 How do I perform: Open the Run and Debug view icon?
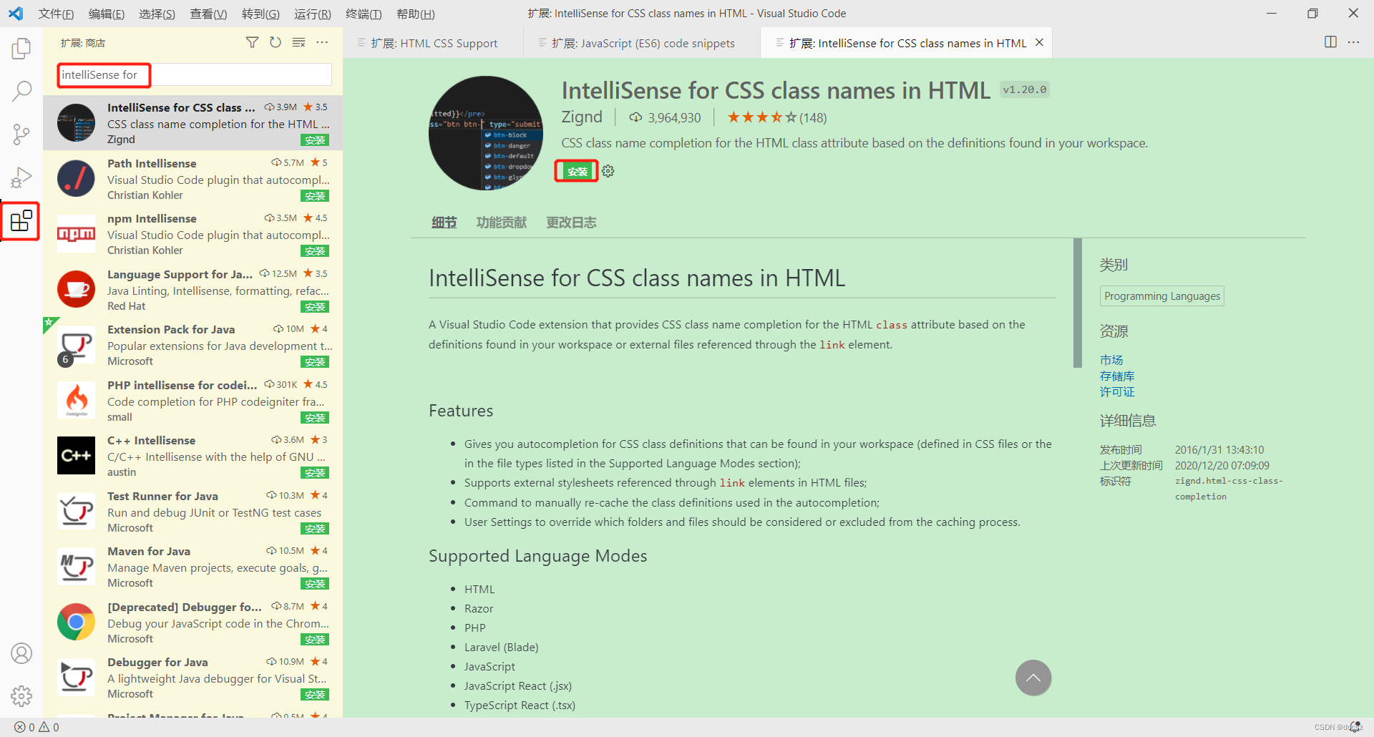click(21, 177)
